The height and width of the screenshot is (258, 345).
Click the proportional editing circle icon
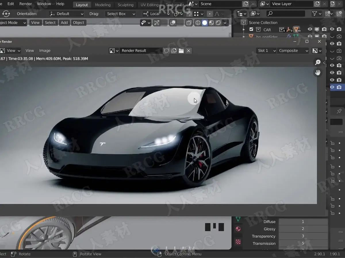(x=210, y=14)
